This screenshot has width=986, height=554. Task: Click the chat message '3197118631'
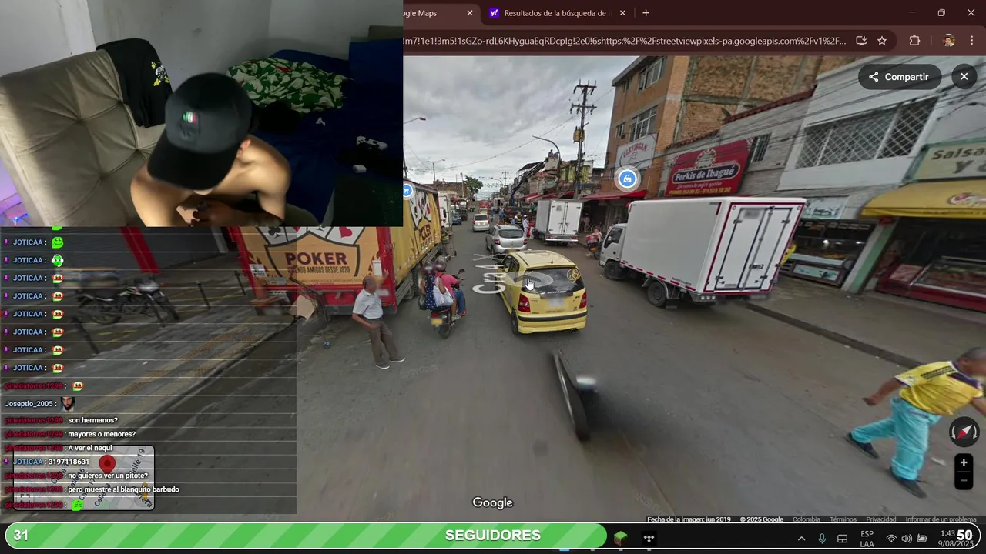tap(69, 462)
